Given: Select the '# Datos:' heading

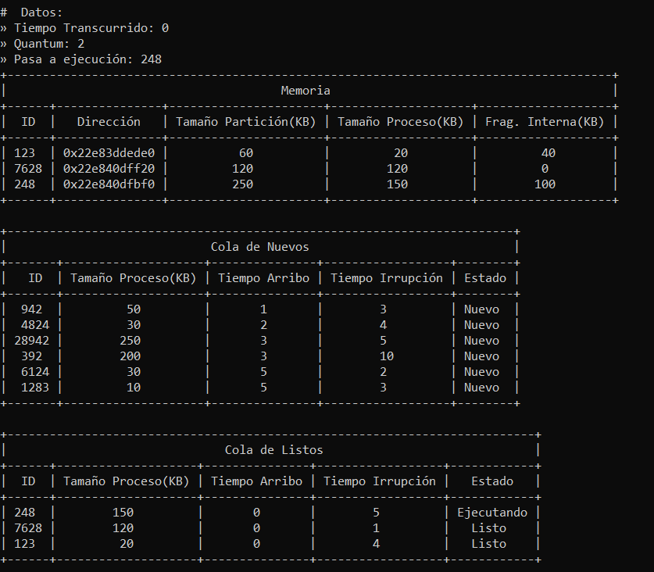Looking at the screenshot, I should tap(31, 13).
